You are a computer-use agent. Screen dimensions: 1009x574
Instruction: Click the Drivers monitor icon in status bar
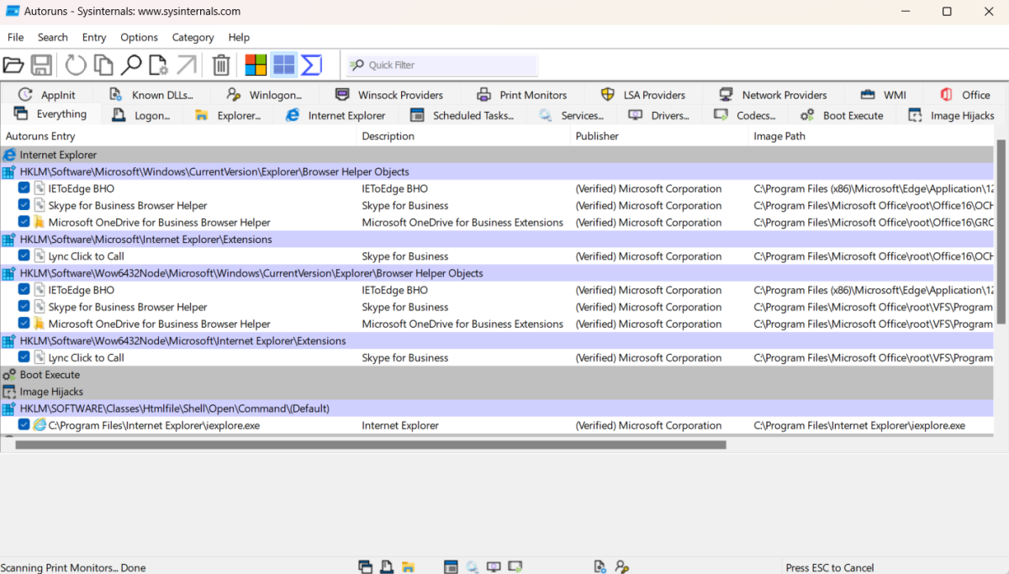pyautogui.click(x=494, y=567)
